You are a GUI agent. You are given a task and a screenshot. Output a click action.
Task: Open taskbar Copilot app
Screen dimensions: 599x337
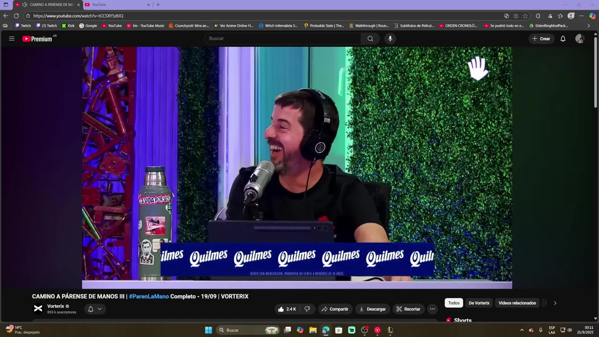[x=300, y=330]
